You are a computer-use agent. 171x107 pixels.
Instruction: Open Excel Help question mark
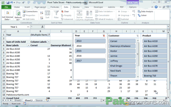156,7
